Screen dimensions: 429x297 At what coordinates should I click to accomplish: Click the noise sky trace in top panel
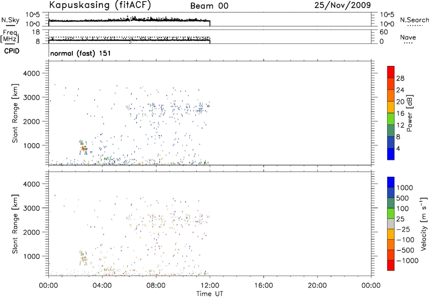tap(129, 20)
